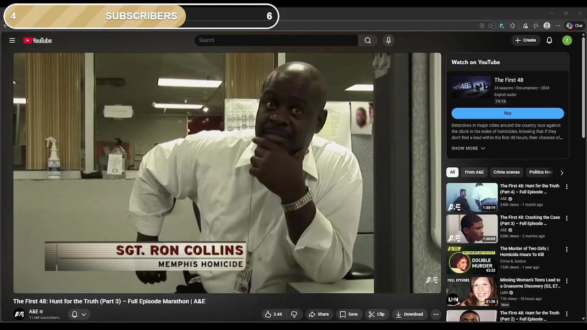
Task: Open more actions ellipsis under video
Action: pos(436,314)
